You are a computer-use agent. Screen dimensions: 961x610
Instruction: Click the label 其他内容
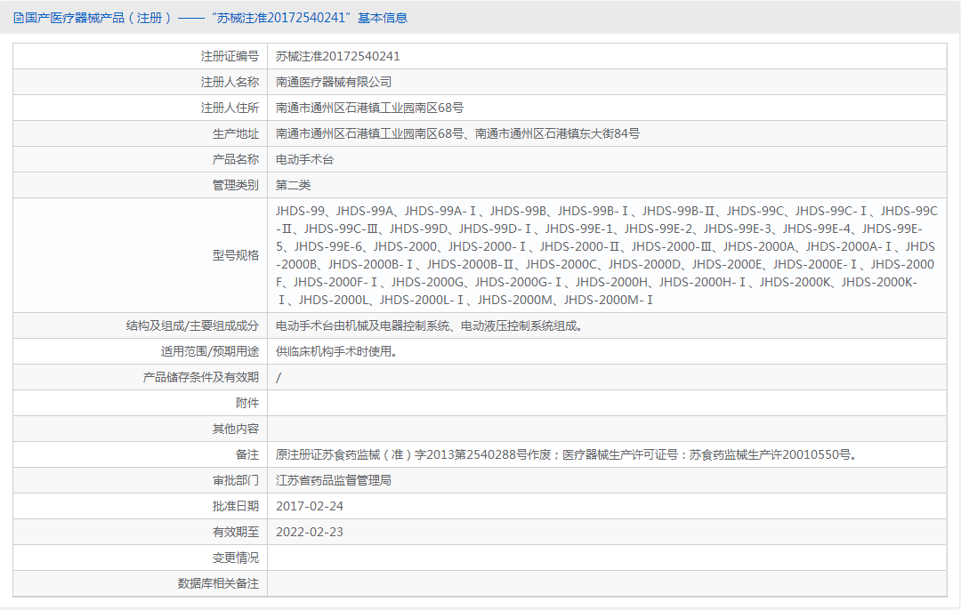235,429
